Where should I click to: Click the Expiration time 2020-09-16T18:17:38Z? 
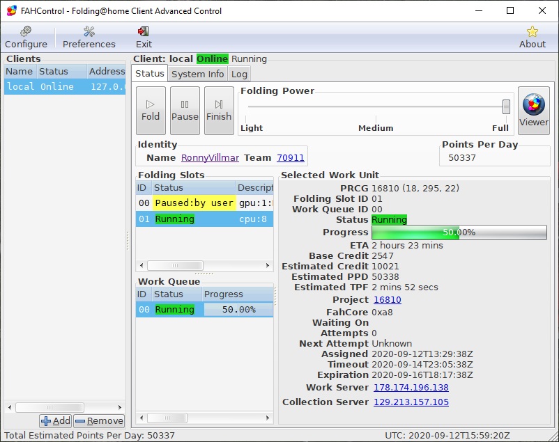[422, 374]
